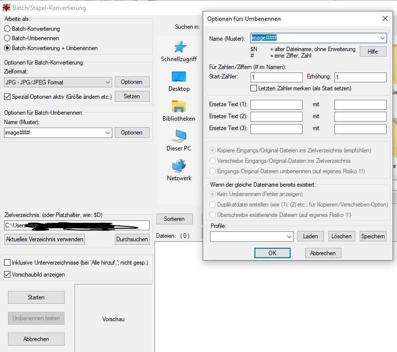Click the Erhöhung input field
397x352 pixels.
(x=360, y=77)
